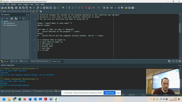
Task: Click the Save file toolbar icon
Action: click(9, 8)
